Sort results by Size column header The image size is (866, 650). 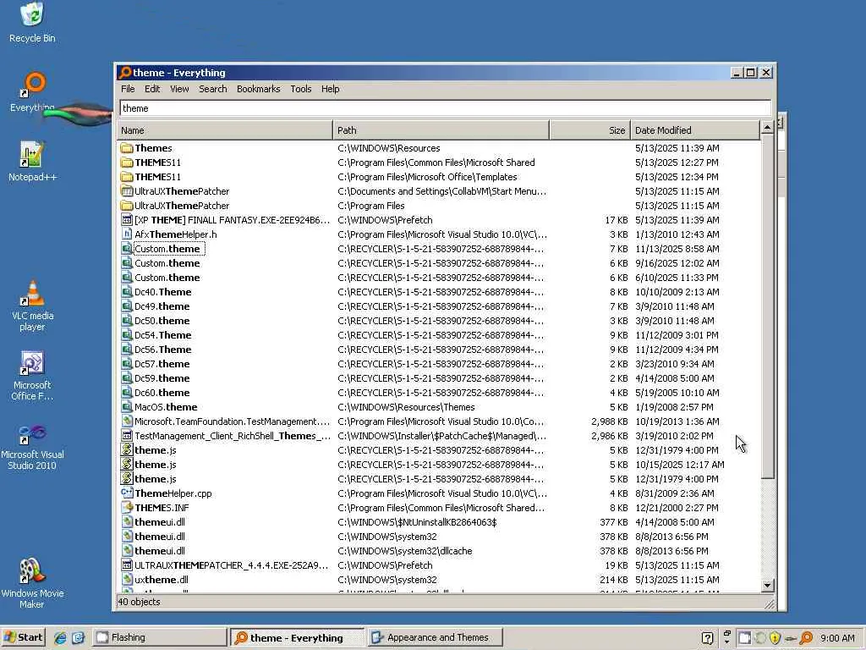coord(589,130)
